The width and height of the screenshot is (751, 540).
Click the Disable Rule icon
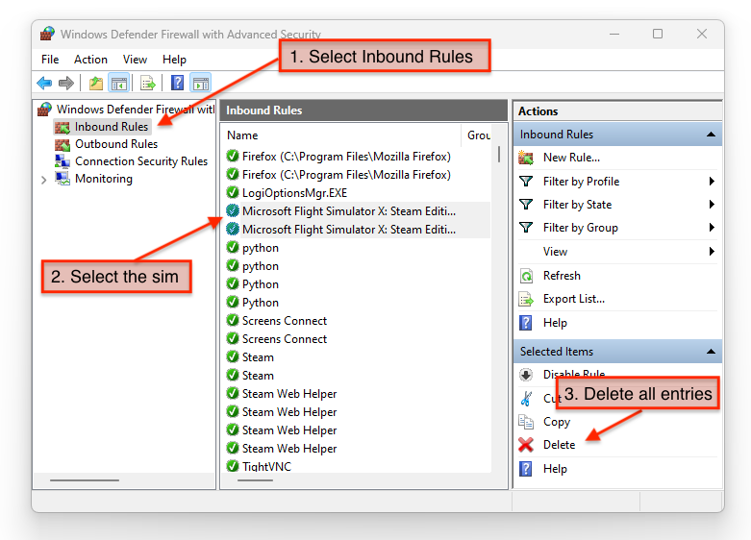point(526,375)
